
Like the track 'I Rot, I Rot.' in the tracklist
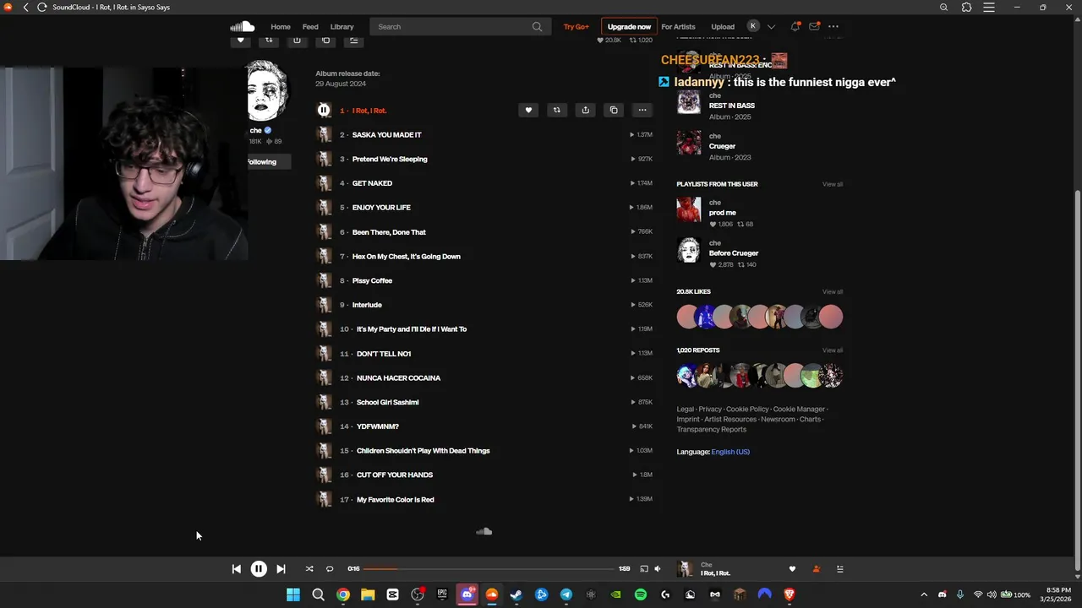click(528, 110)
